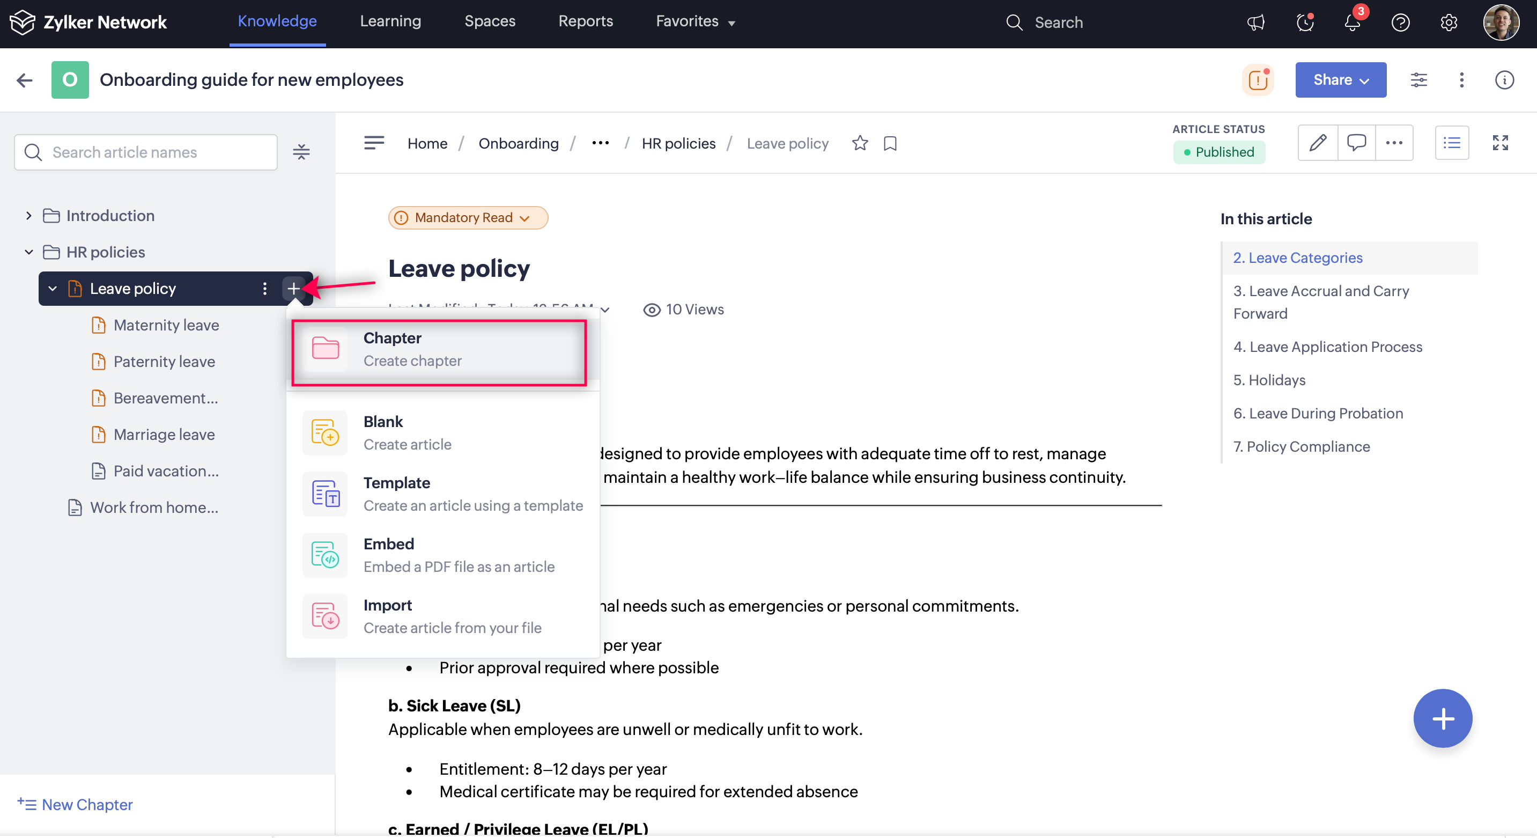Viewport: 1537px width, 838px height.
Task: Click the info circle icon
Action: coord(1504,80)
